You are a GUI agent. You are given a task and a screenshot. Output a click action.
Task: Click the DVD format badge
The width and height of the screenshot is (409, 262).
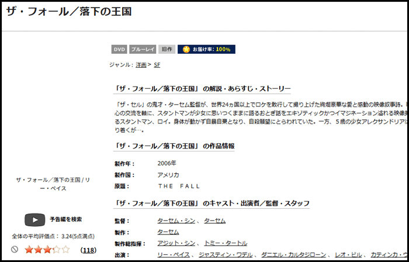tap(119, 49)
